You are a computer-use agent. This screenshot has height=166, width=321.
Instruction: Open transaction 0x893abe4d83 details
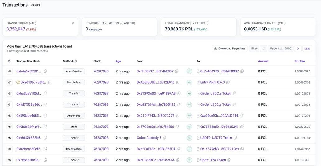[x=29, y=115]
